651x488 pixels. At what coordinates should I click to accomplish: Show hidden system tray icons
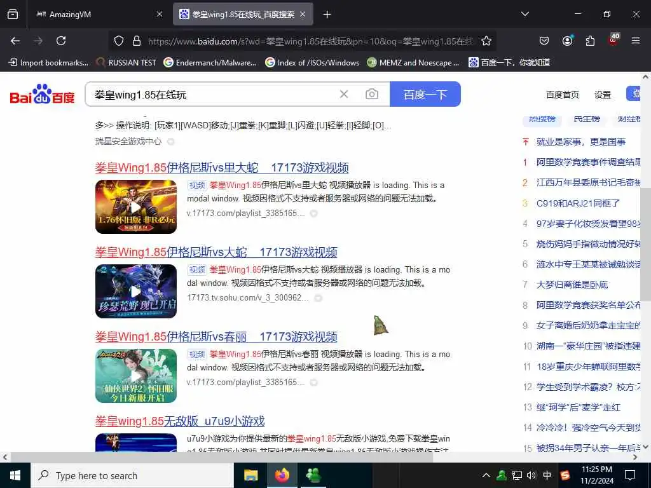click(486, 475)
